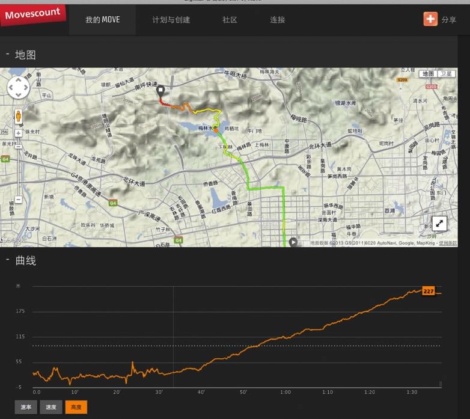Click the route end flag marker pin
Viewport: 470px width, 419px height.
coord(160,91)
